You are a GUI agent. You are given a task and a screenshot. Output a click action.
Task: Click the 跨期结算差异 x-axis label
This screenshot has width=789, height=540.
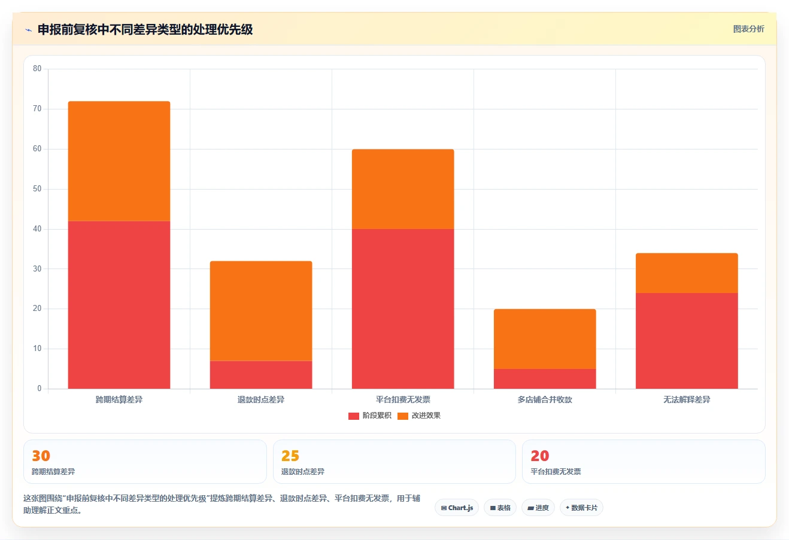pyautogui.click(x=119, y=399)
